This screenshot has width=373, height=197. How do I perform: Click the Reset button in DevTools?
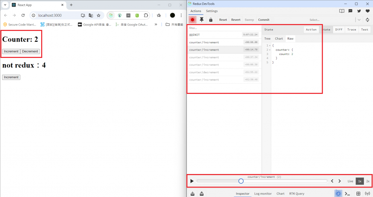tap(223, 20)
